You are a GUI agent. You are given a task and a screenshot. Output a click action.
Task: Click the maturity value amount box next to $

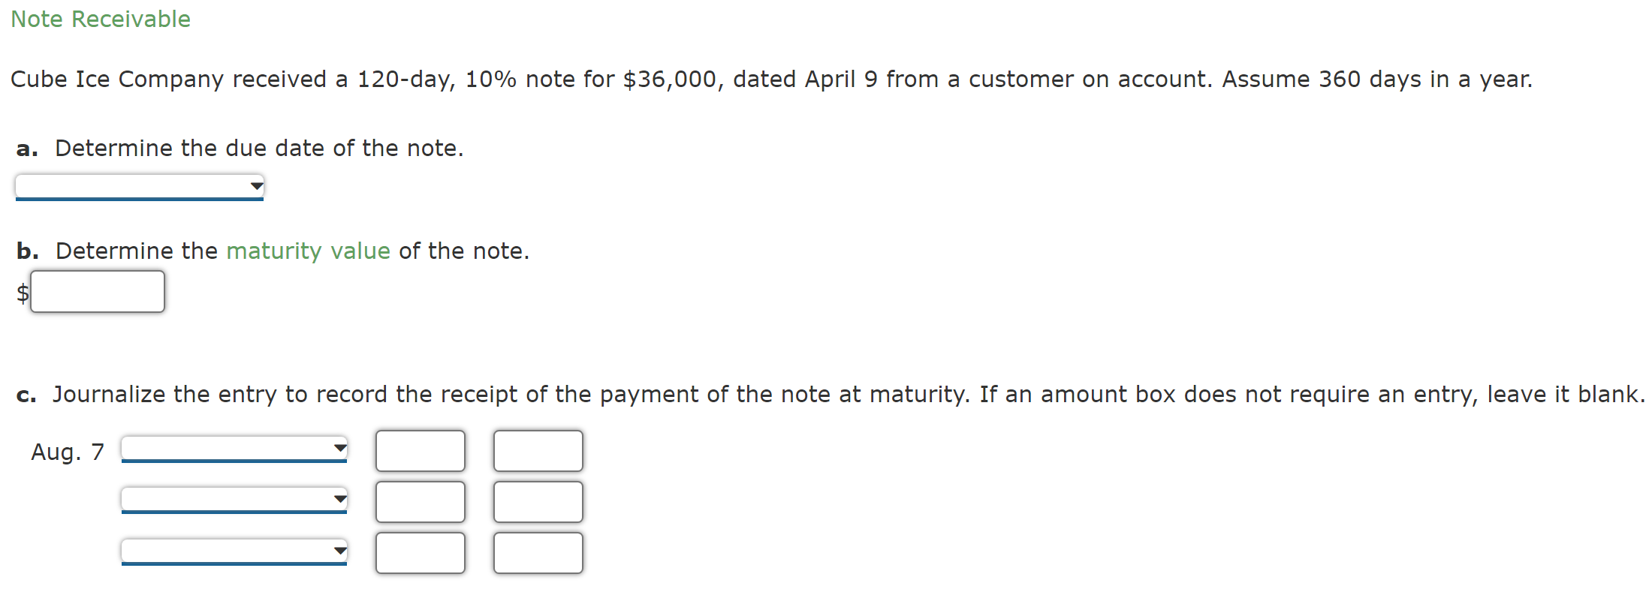point(98,291)
